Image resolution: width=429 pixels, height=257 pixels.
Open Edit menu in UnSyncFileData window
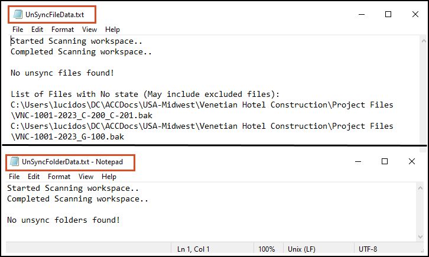click(37, 30)
